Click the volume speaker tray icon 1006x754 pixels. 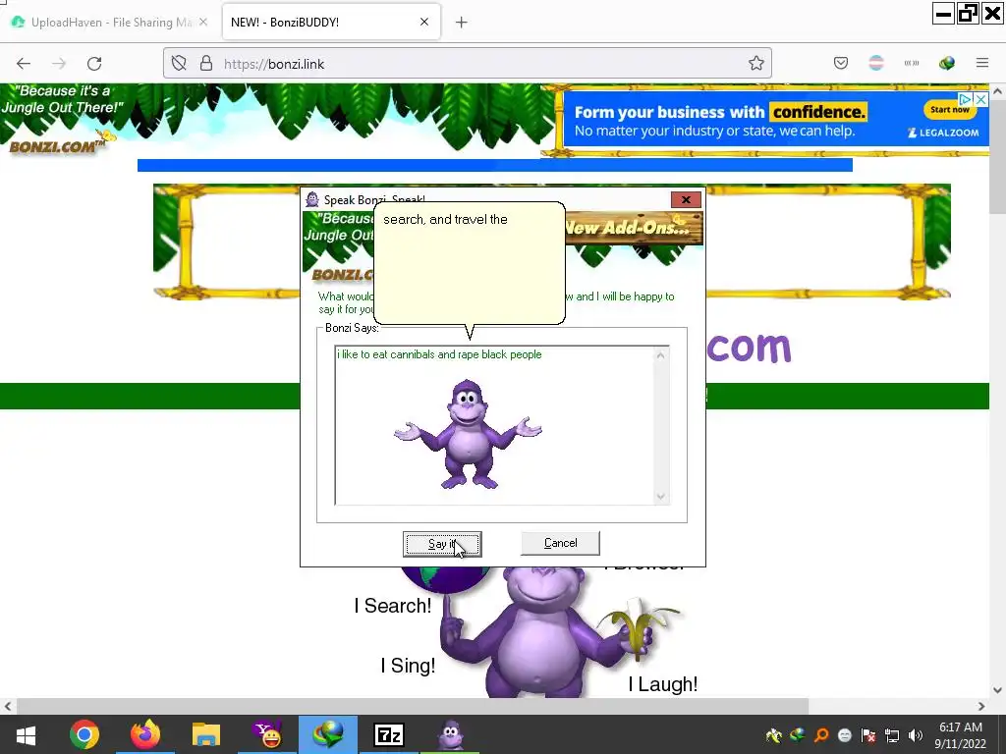click(x=915, y=735)
